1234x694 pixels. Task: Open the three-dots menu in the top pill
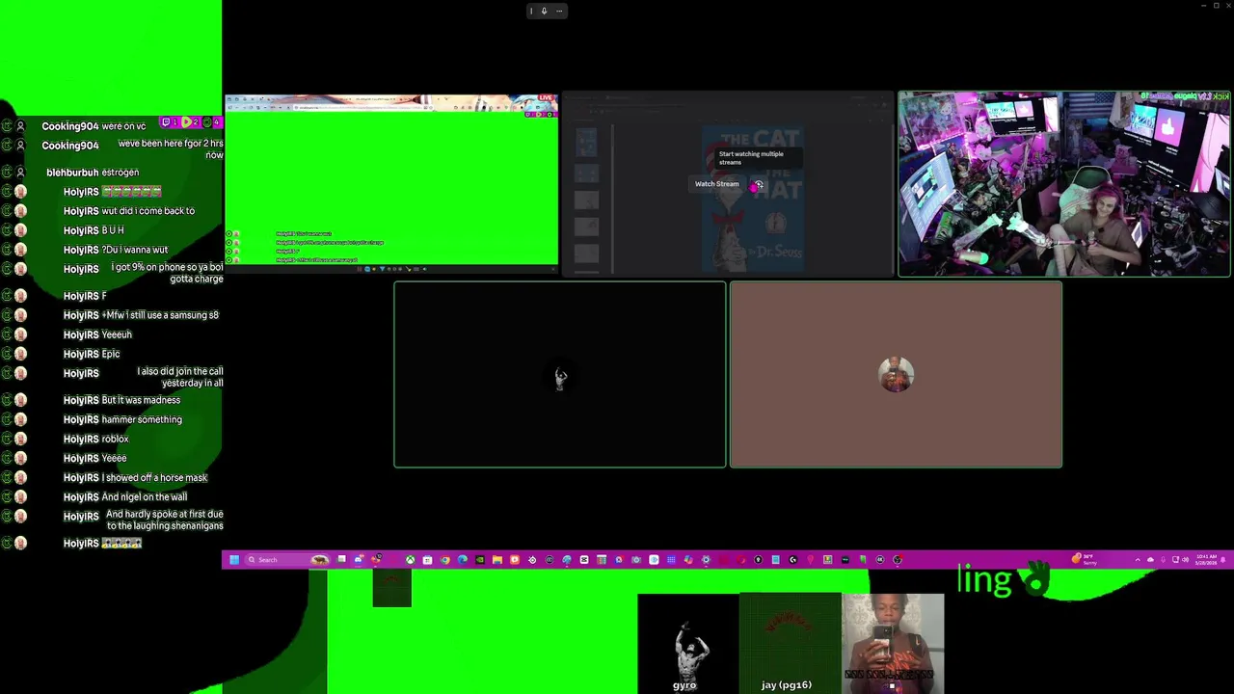(x=558, y=11)
